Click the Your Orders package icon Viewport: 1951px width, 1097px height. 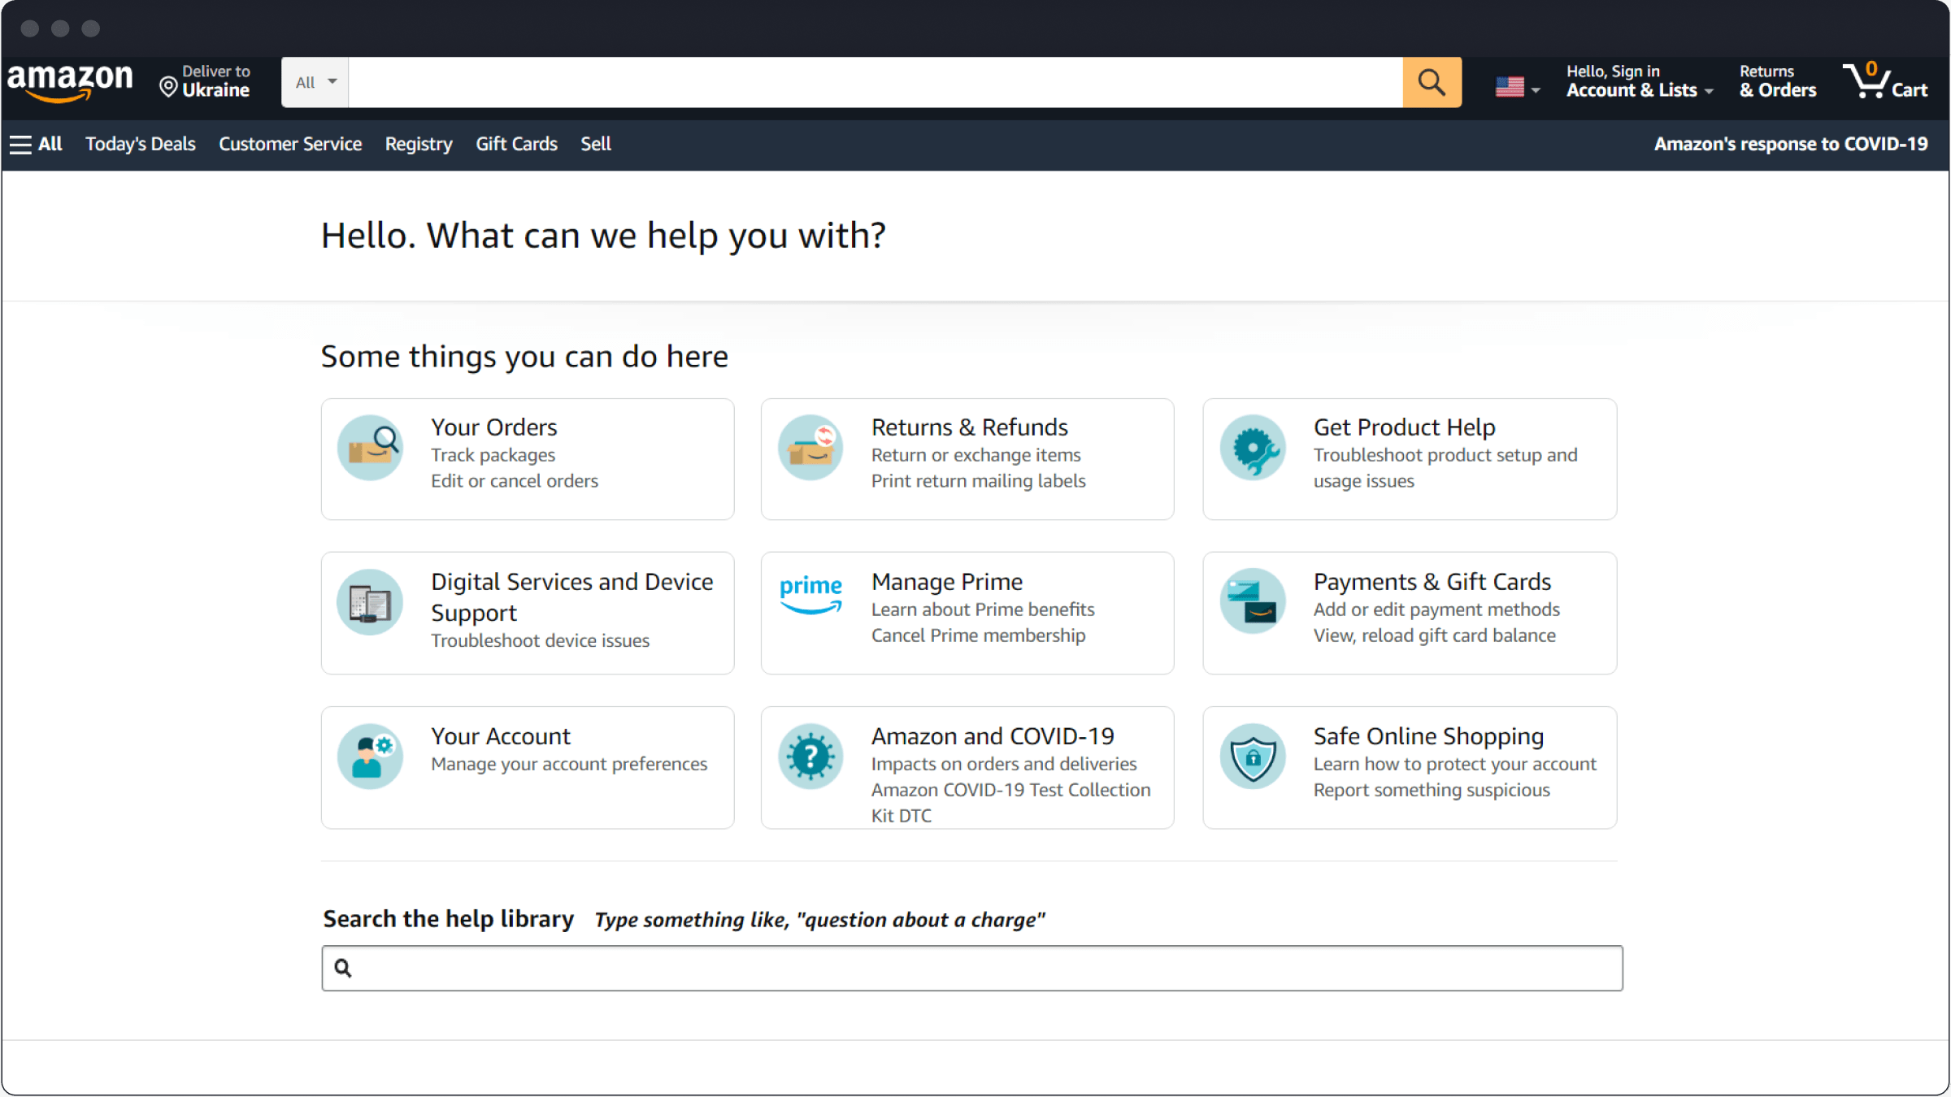tap(371, 447)
